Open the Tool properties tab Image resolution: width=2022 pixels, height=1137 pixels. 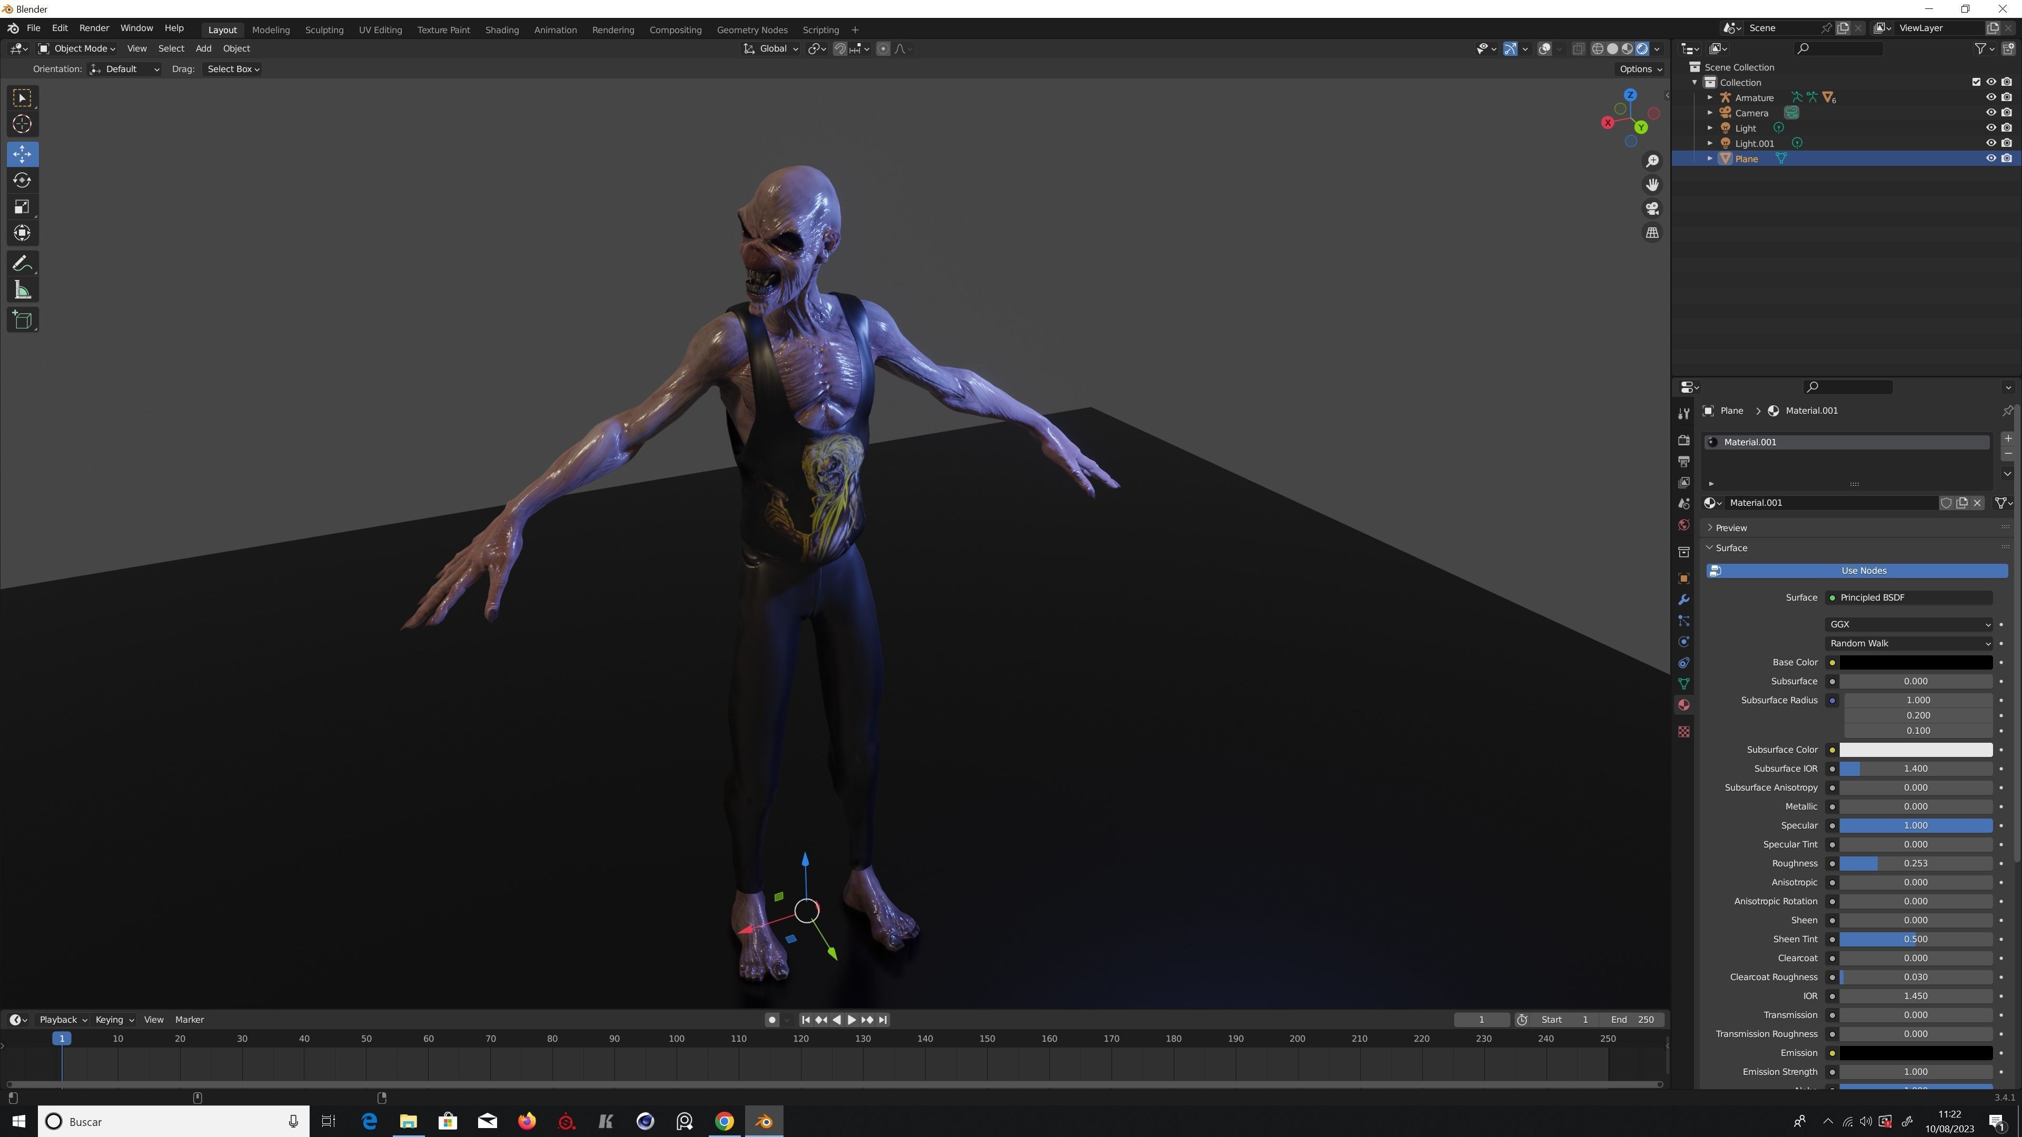click(1684, 414)
